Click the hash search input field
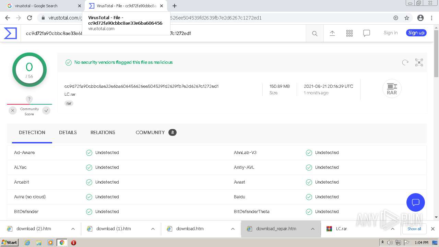Viewport: 439px width, 247px height. pos(163,33)
